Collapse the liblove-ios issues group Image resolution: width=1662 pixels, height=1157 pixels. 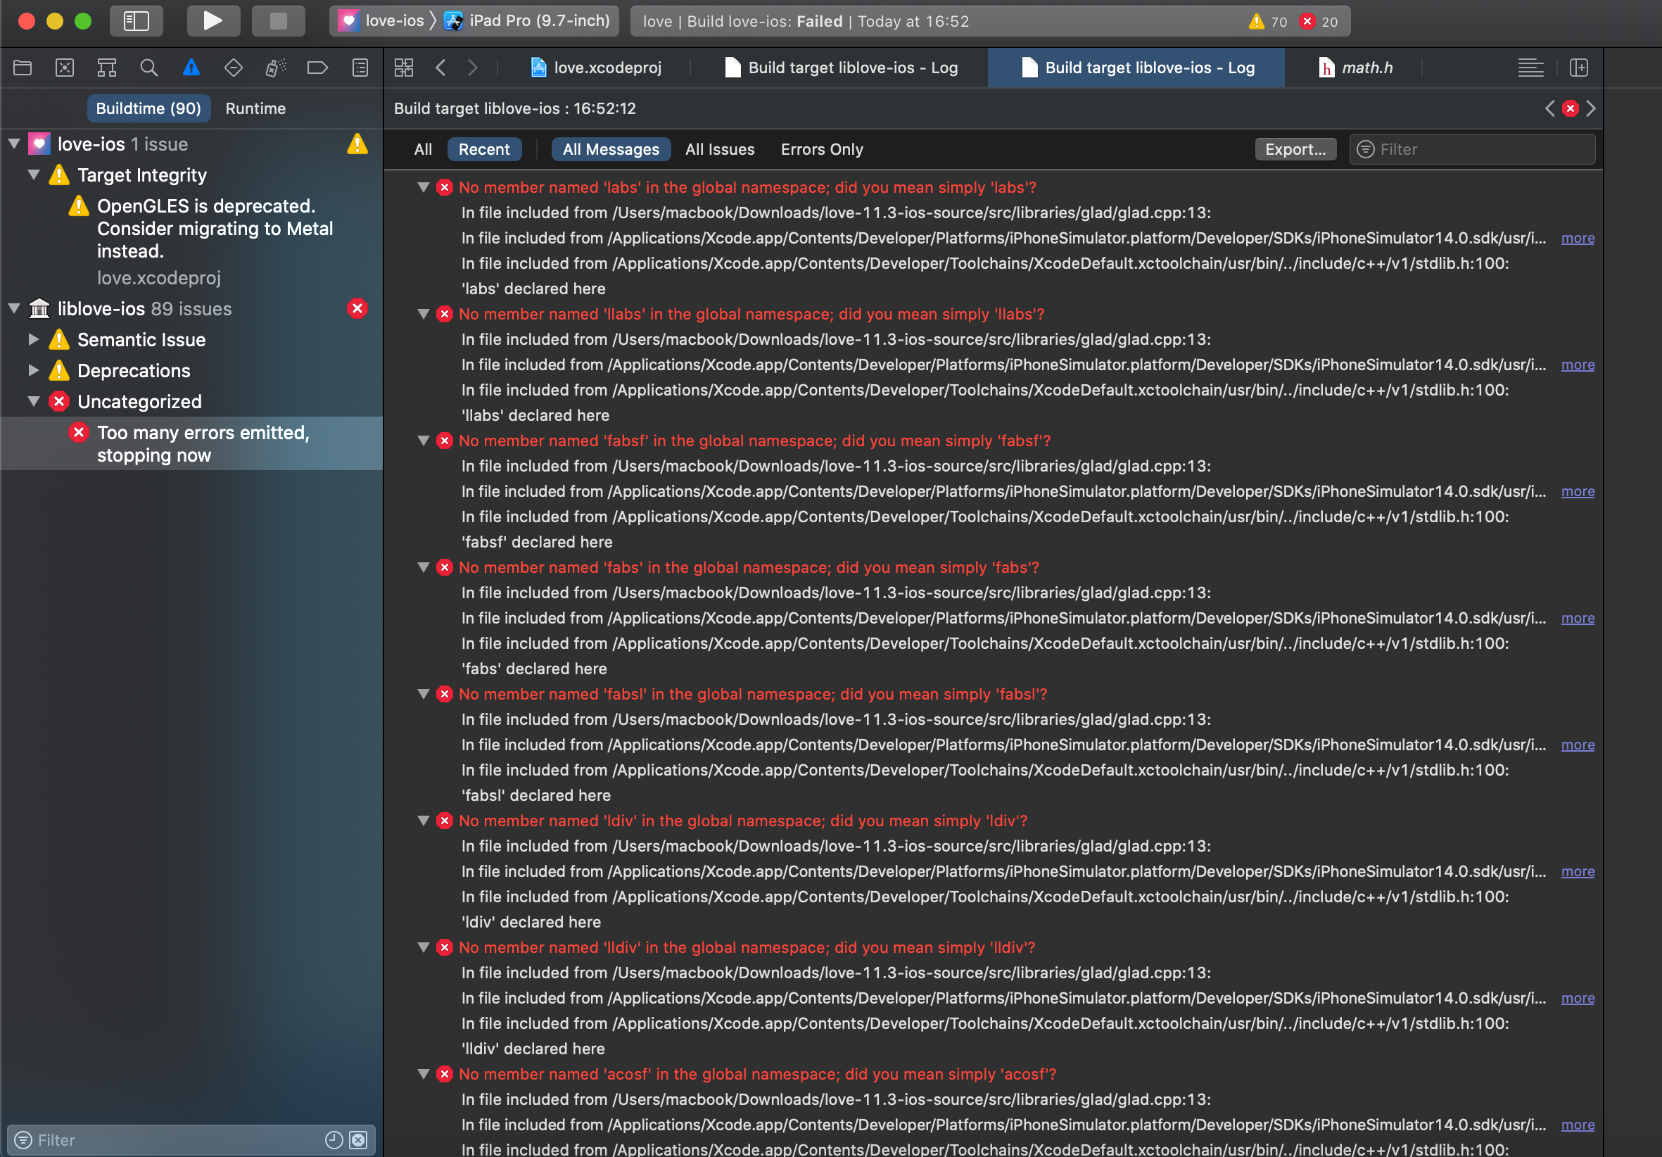(x=14, y=308)
